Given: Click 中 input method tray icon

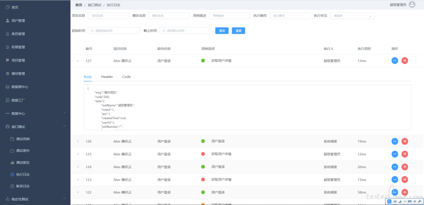Looking at the screenshot, I should (395, 201).
